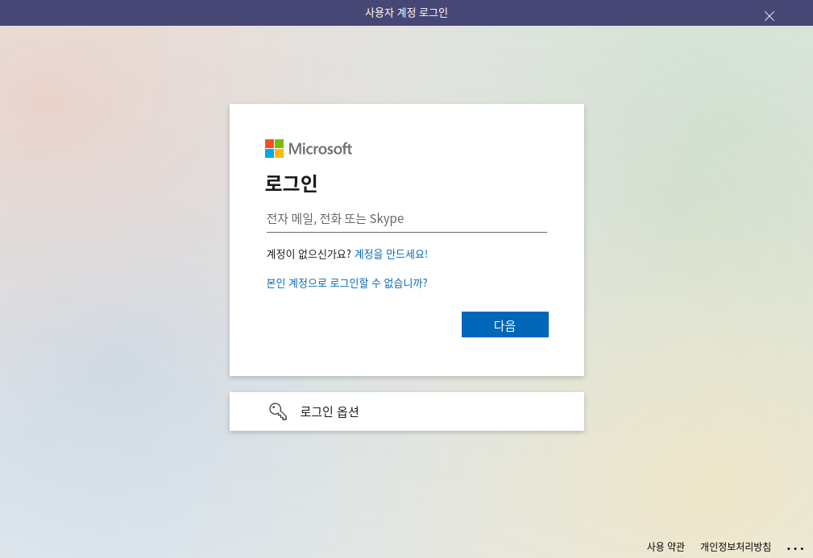
Task: Open the 개인정보처리방침 link
Action: 736,547
